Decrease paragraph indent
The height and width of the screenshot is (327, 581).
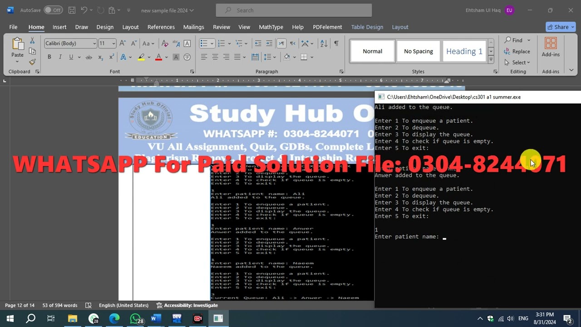pos(258,44)
